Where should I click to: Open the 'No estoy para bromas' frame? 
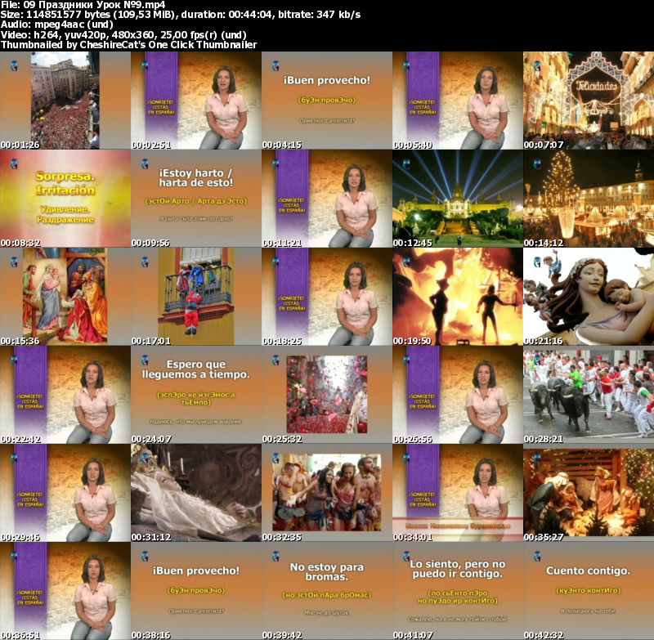[326, 591]
